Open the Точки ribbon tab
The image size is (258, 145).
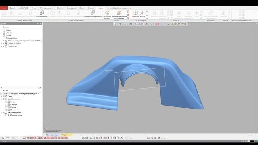(34, 8)
